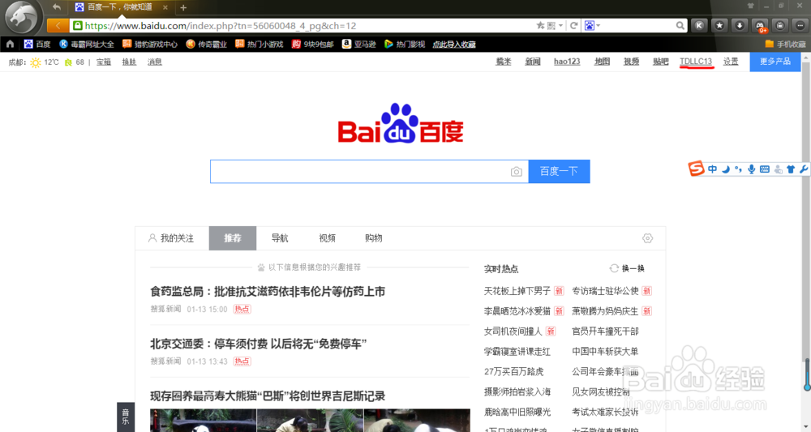Click the sun weather icon
The image size is (811, 432).
pos(35,62)
